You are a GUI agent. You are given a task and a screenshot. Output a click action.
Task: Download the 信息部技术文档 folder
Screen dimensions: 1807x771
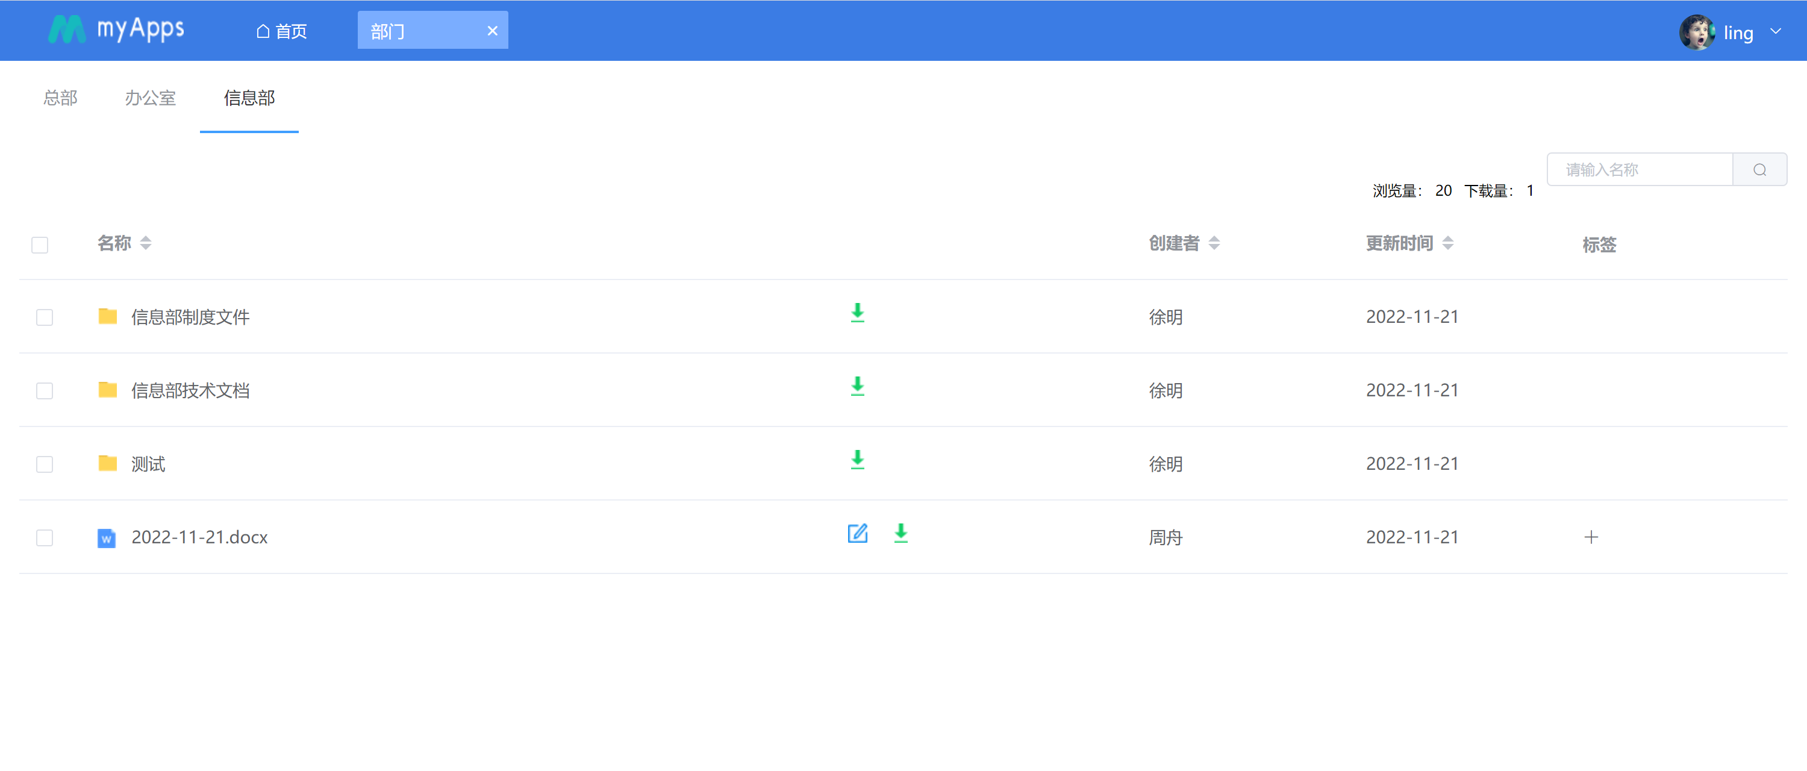pyautogui.click(x=857, y=387)
